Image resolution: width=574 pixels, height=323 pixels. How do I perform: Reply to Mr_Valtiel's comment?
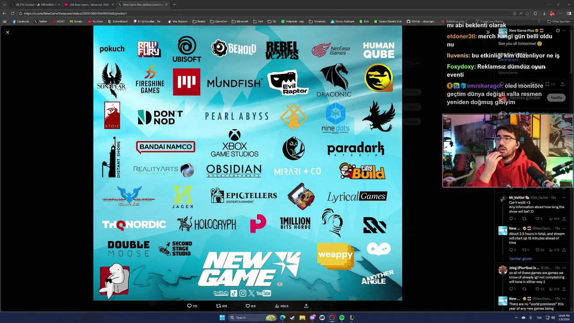click(512, 219)
